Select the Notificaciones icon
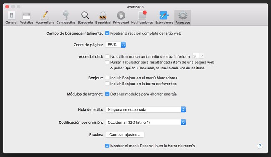The image size is (271, 157). [x=142, y=18]
